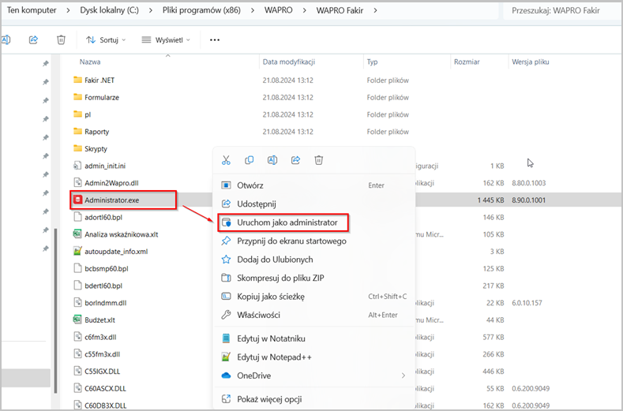Choose Kopiuj jako ścieżkę
Image resolution: width=623 pixels, height=411 pixels.
(x=314, y=297)
